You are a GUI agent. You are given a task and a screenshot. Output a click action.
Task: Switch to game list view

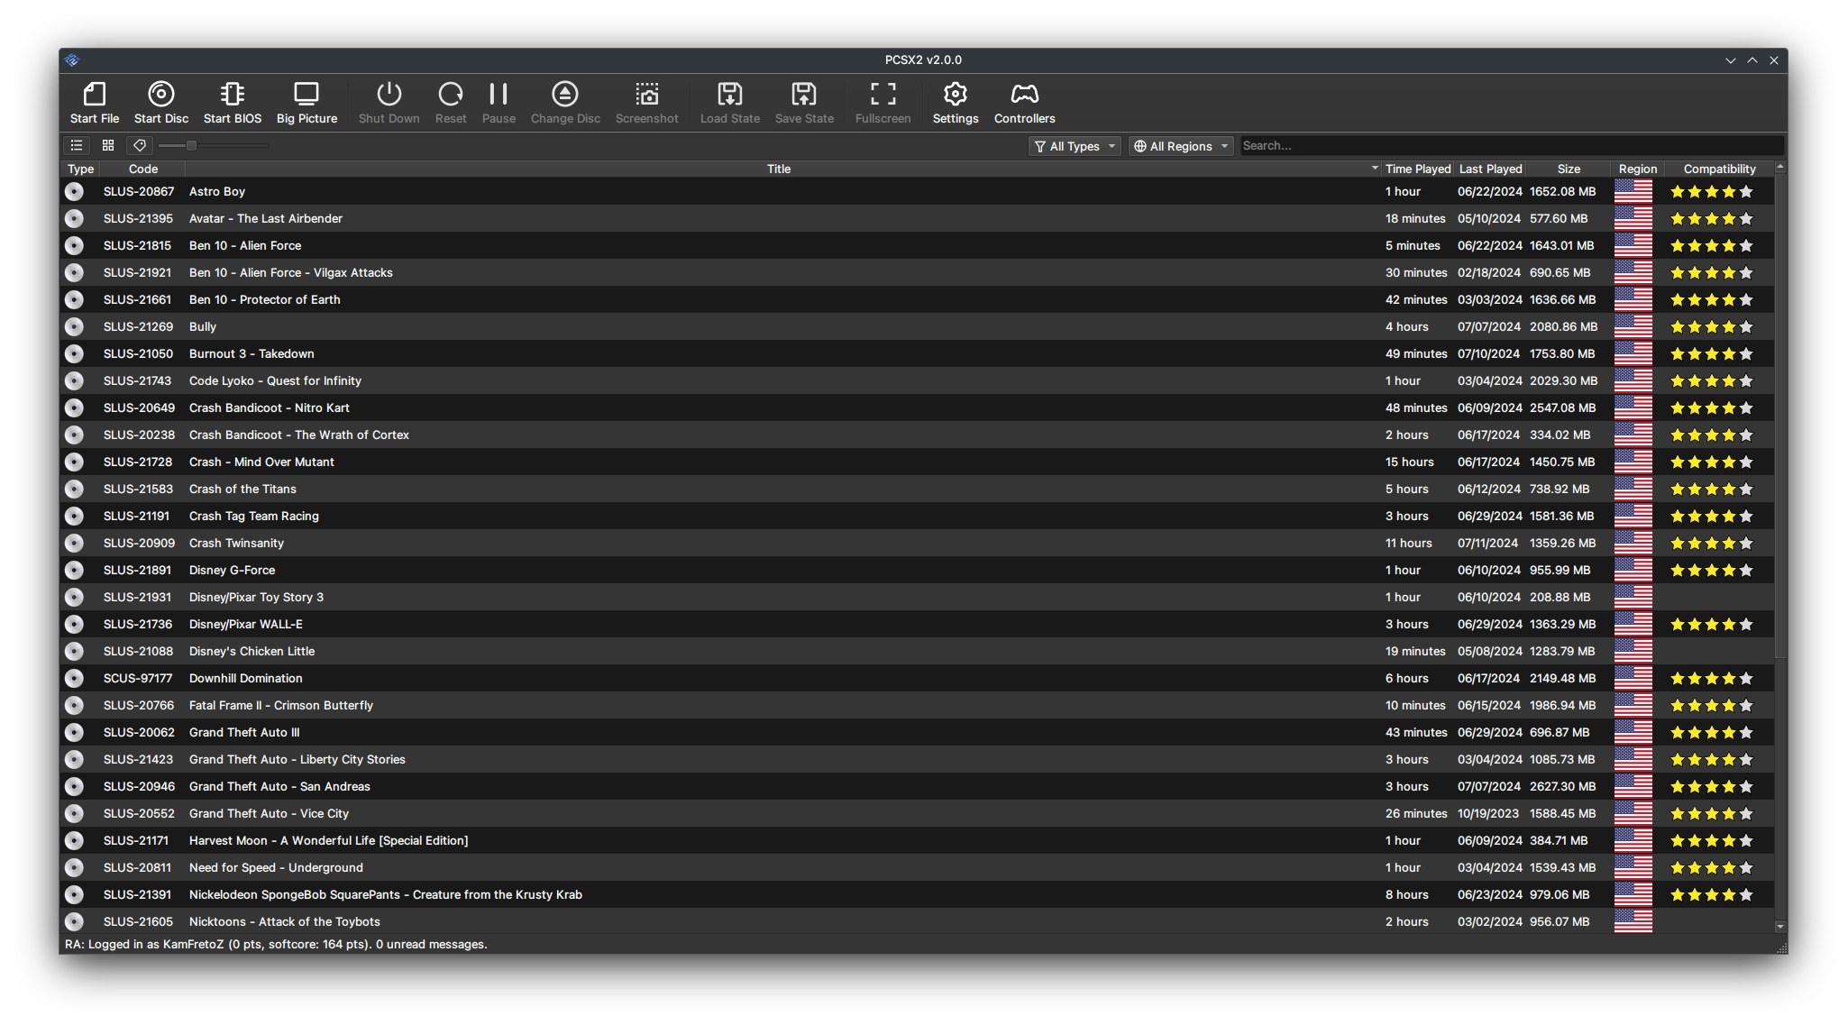(x=77, y=145)
